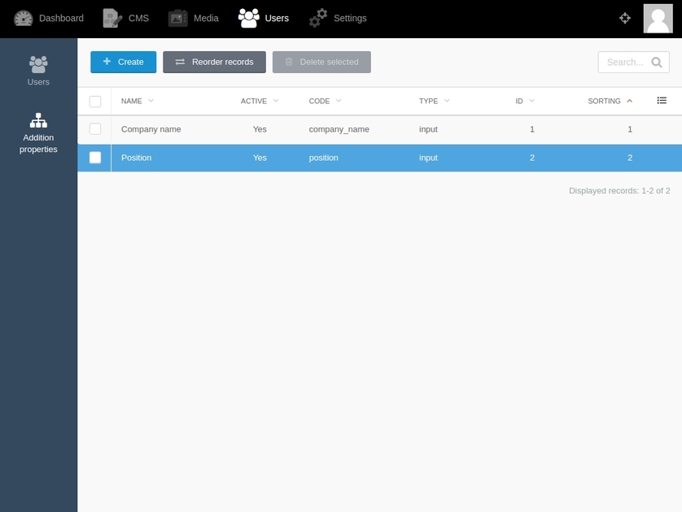Image resolution: width=682 pixels, height=512 pixels.
Task: Click the Displayed records: 1-2 of 2 text
Action: [x=619, y=191]
